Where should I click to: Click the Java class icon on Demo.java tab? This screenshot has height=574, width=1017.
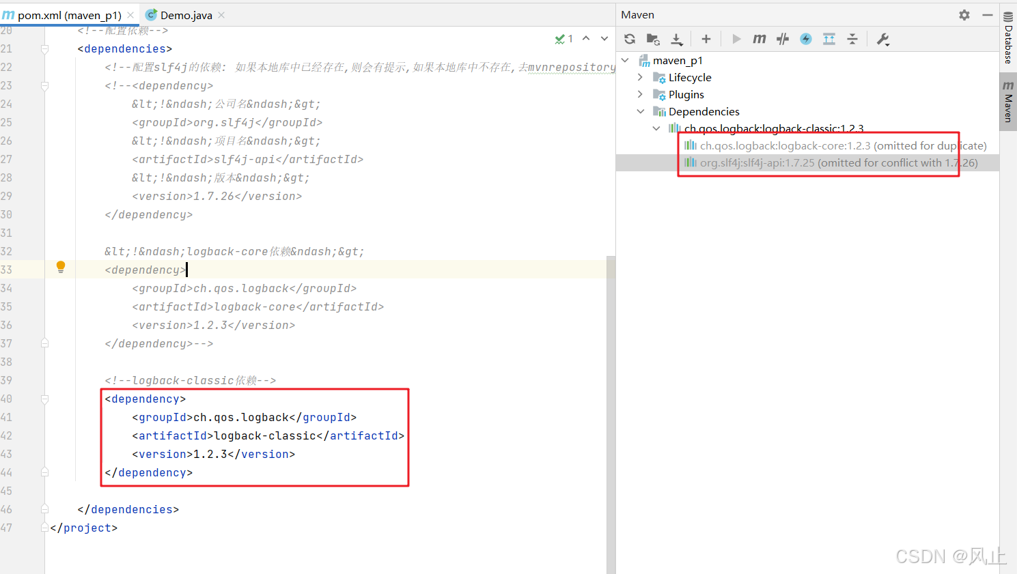(151, 14)
